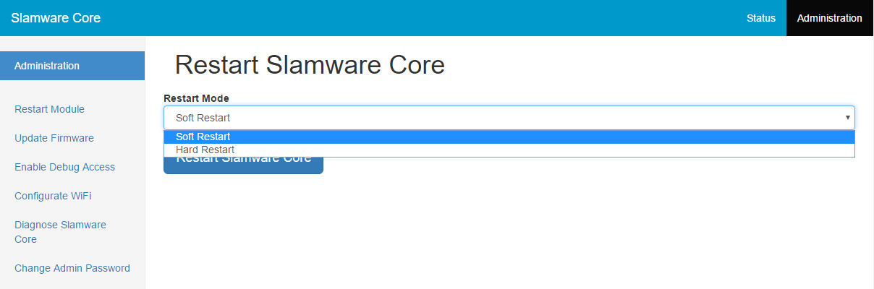Go to Change Admin Password
This screenshot has width=874, height=289.
coord(72,268)
